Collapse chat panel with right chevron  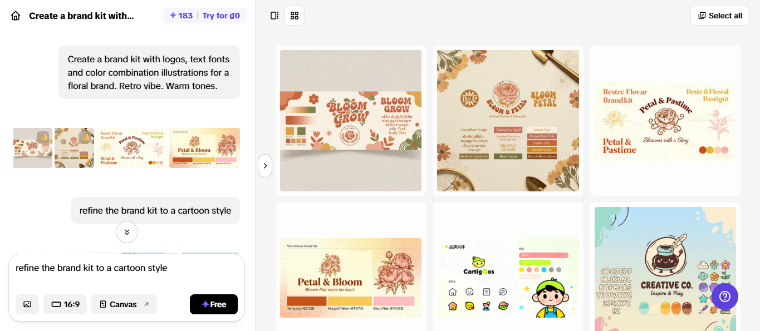[265, 166]
